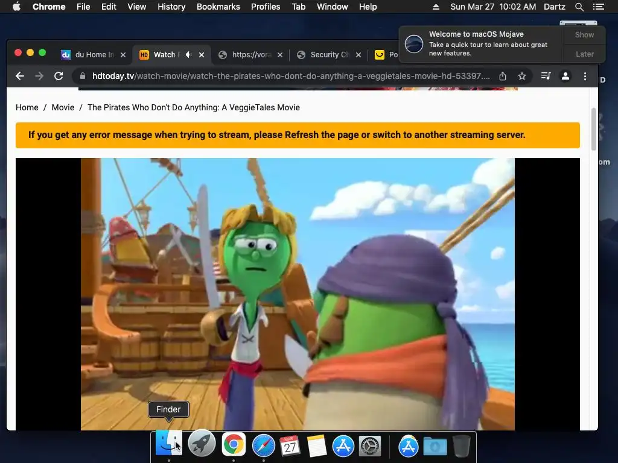Screen dimensions: 618x463
Task: Click the eject icon in the menu bar
Action: click(x=436, y=7)
